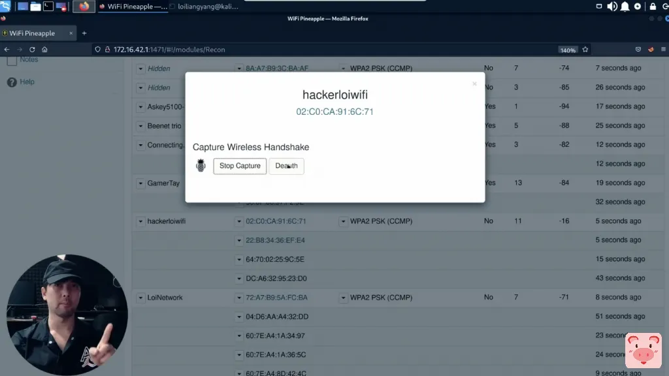This screenshot has width=669, height=376.
Task: Click the pig mascot image in the corner
Action: pyautogui.click(x=644, y=351)
